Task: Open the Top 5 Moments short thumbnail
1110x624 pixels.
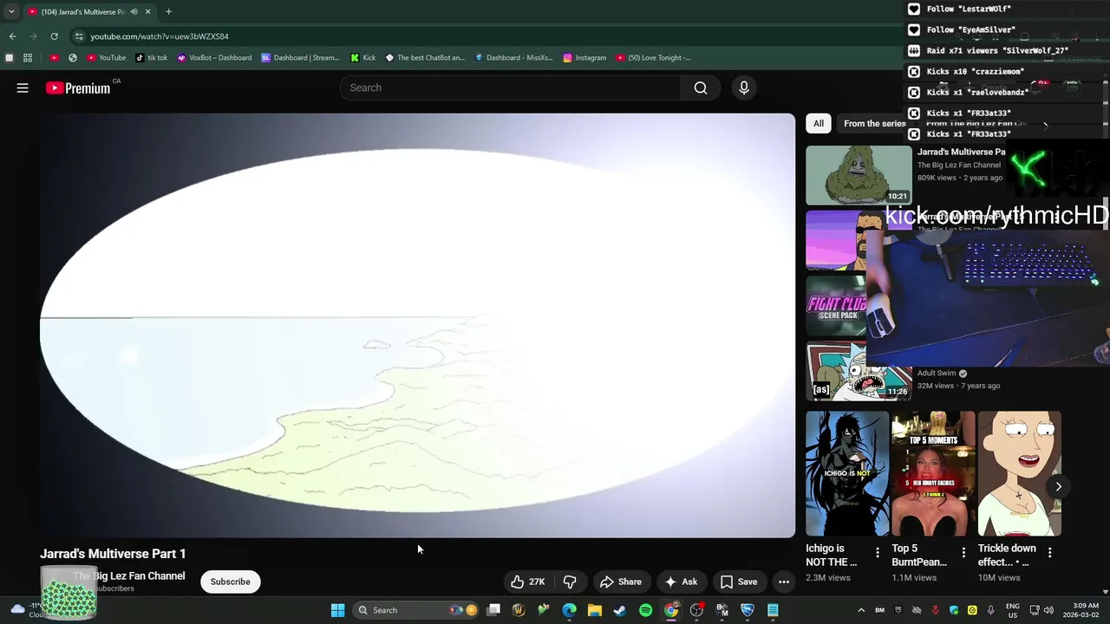Action: coord(933,473)
